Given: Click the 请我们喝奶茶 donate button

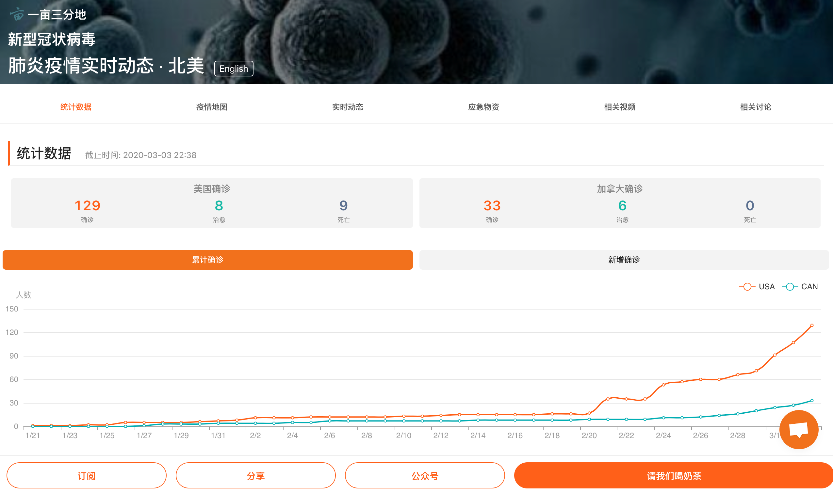Looking at the screenshot, I should [x=674, y=476].
